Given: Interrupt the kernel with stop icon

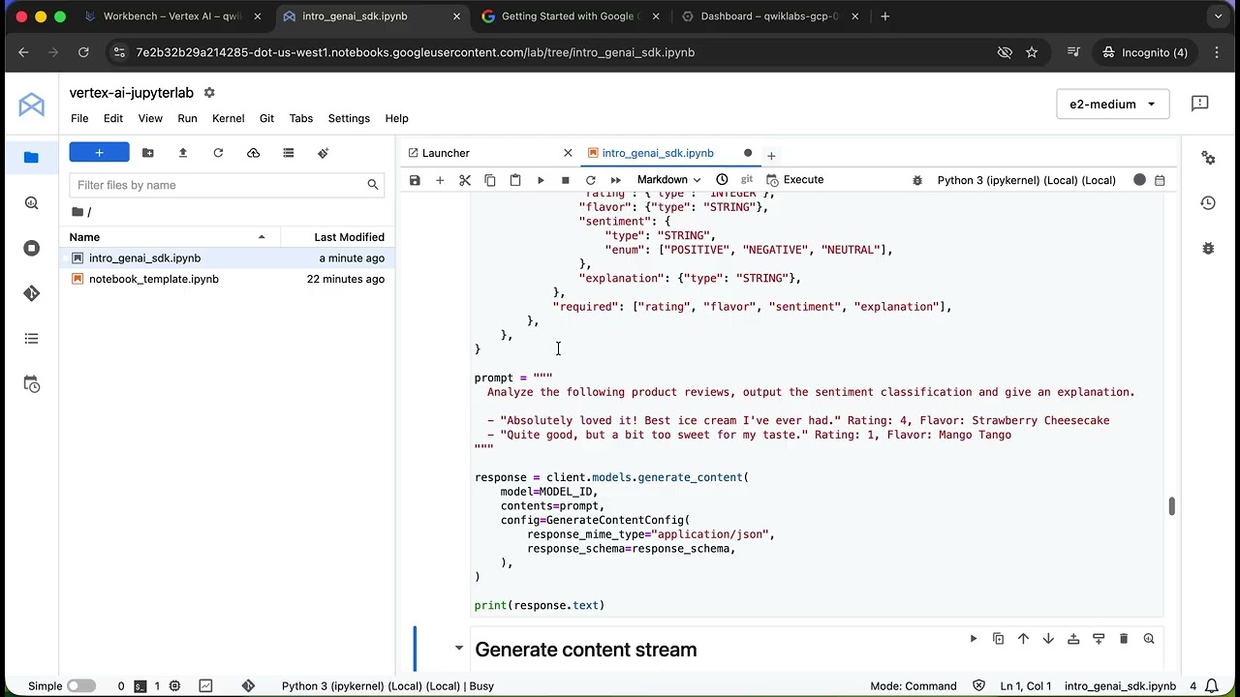Looking at the screenshot, I should point(566,180).
